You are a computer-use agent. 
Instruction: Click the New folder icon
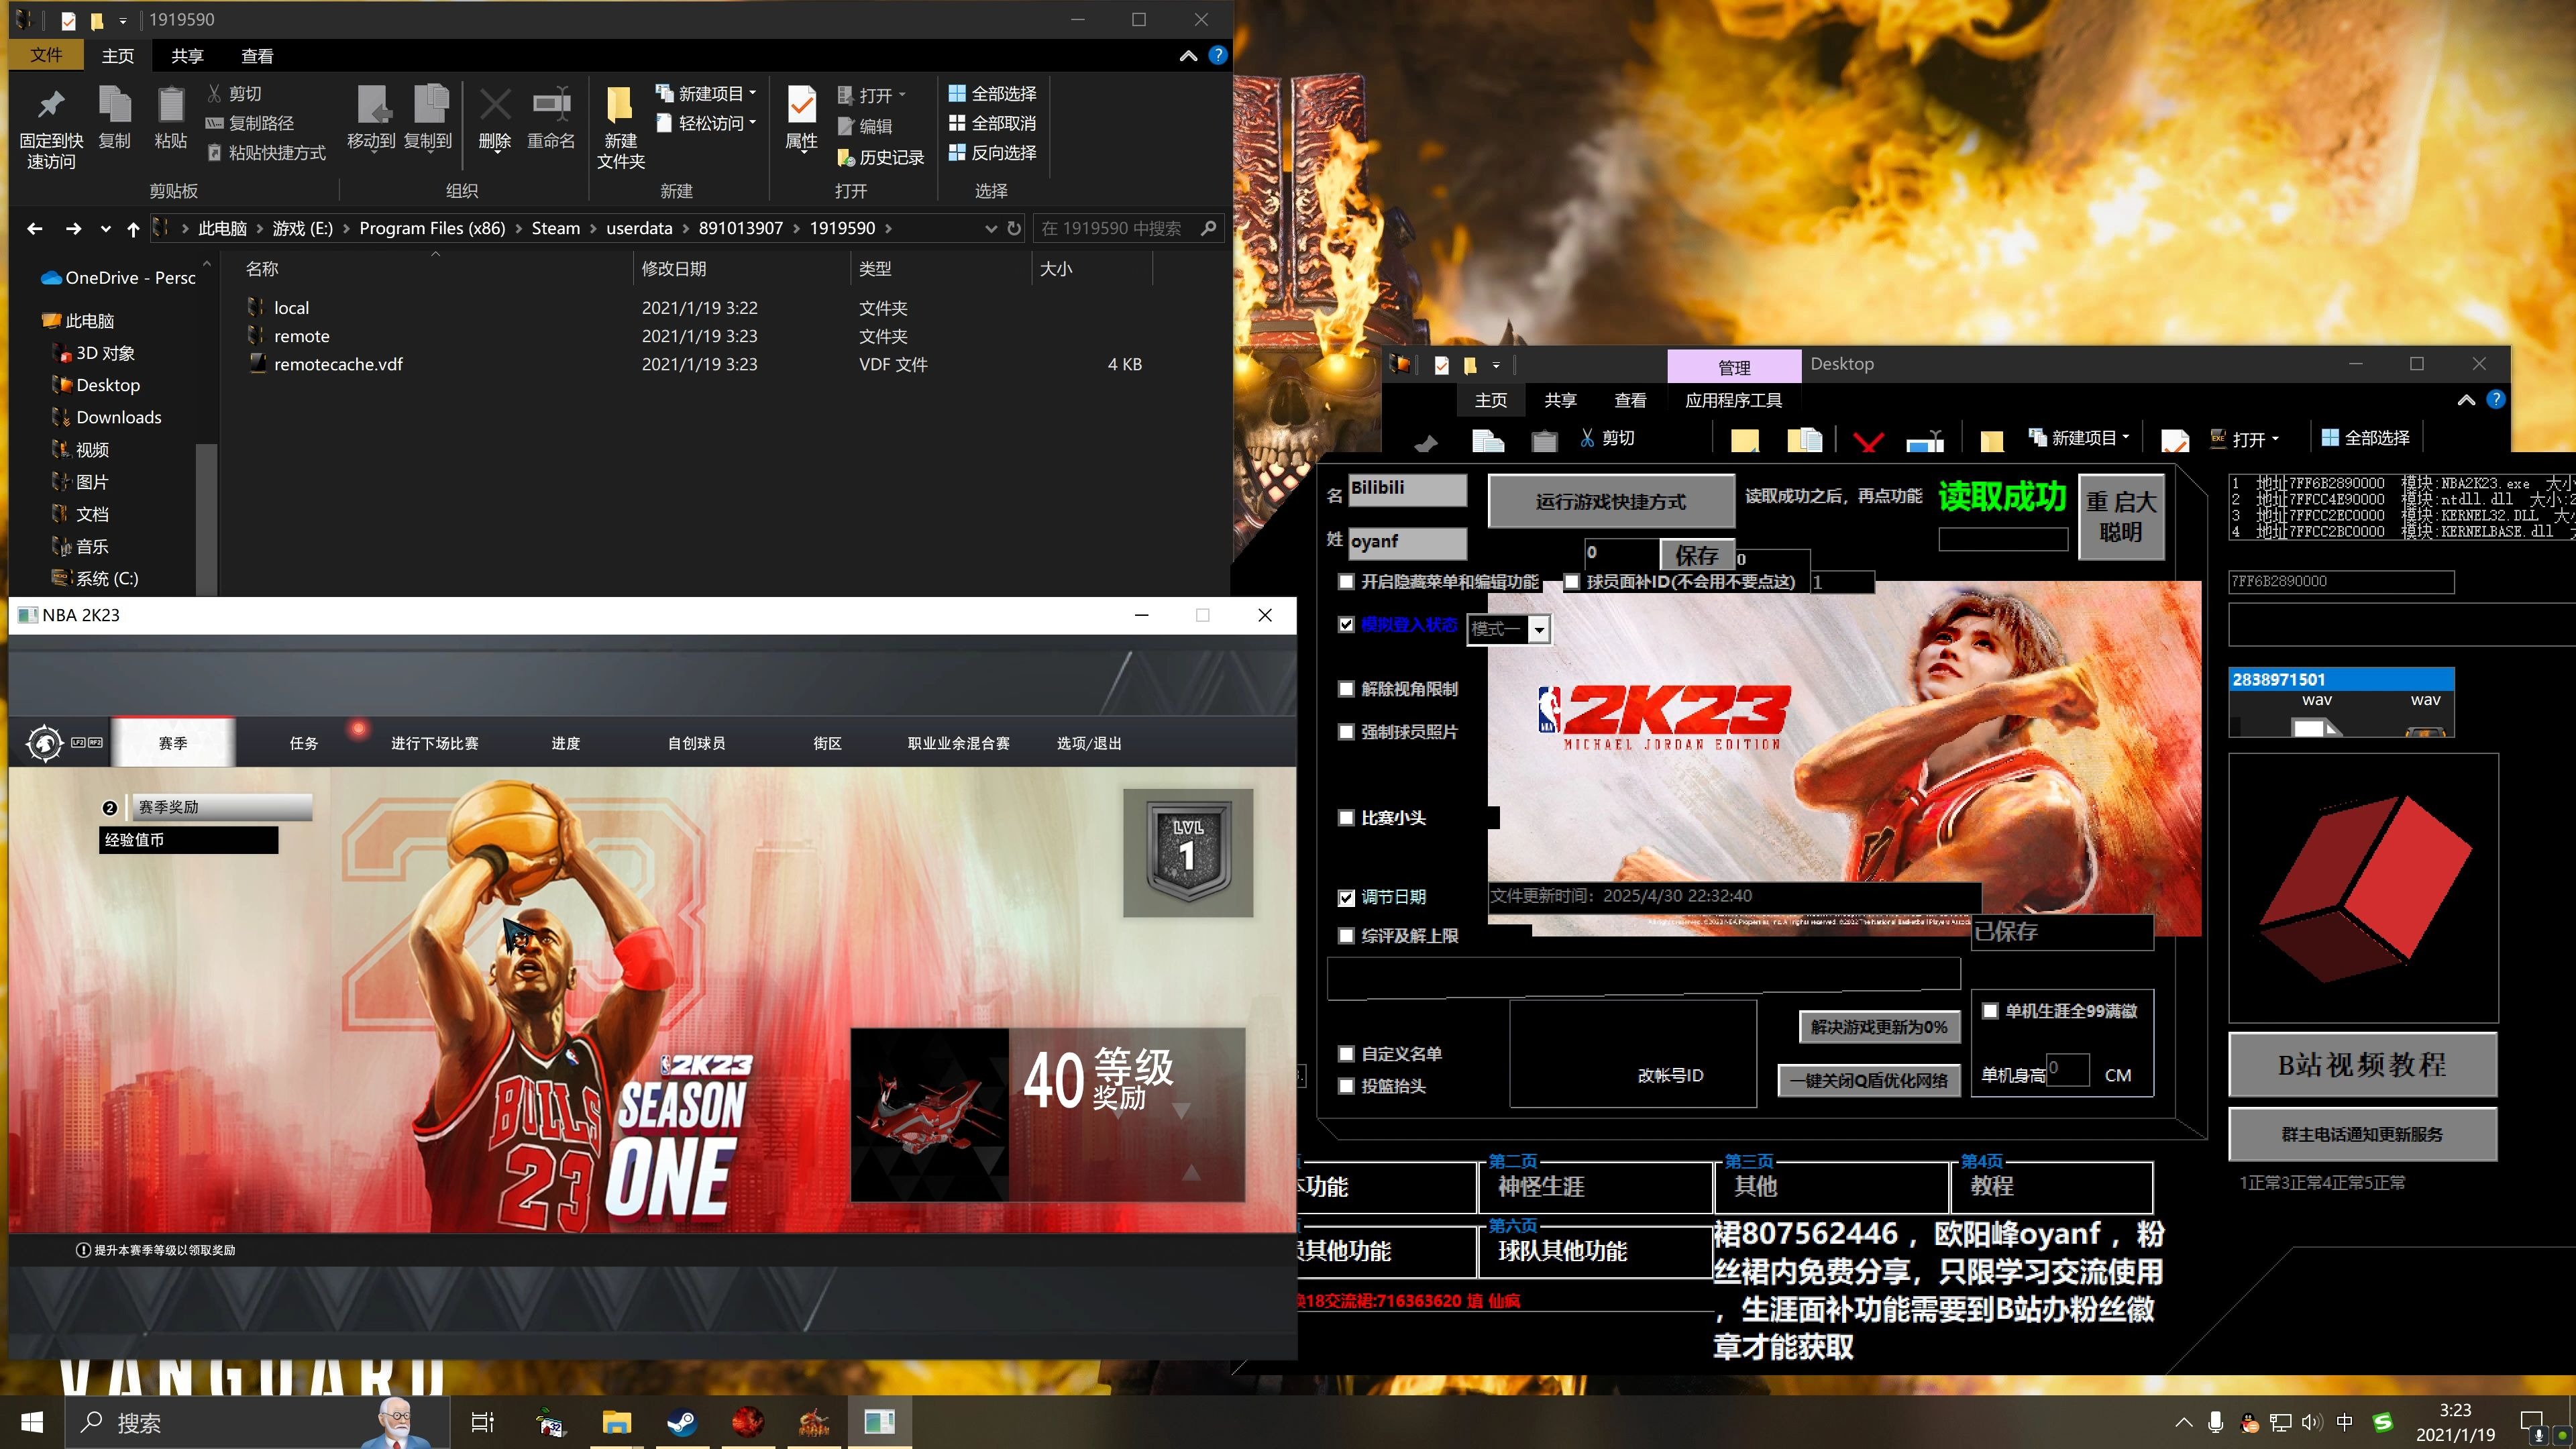tap(620, 105)
